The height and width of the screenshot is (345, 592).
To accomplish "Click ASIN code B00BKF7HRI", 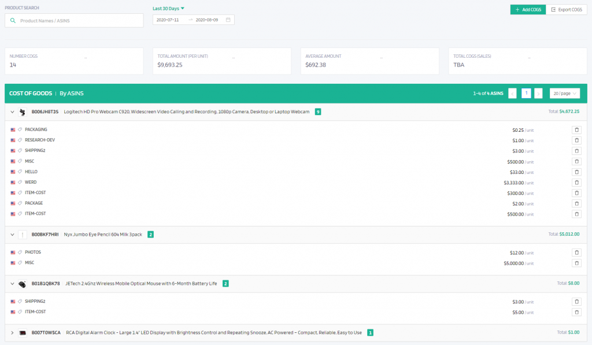I will (x=45, y=235).
